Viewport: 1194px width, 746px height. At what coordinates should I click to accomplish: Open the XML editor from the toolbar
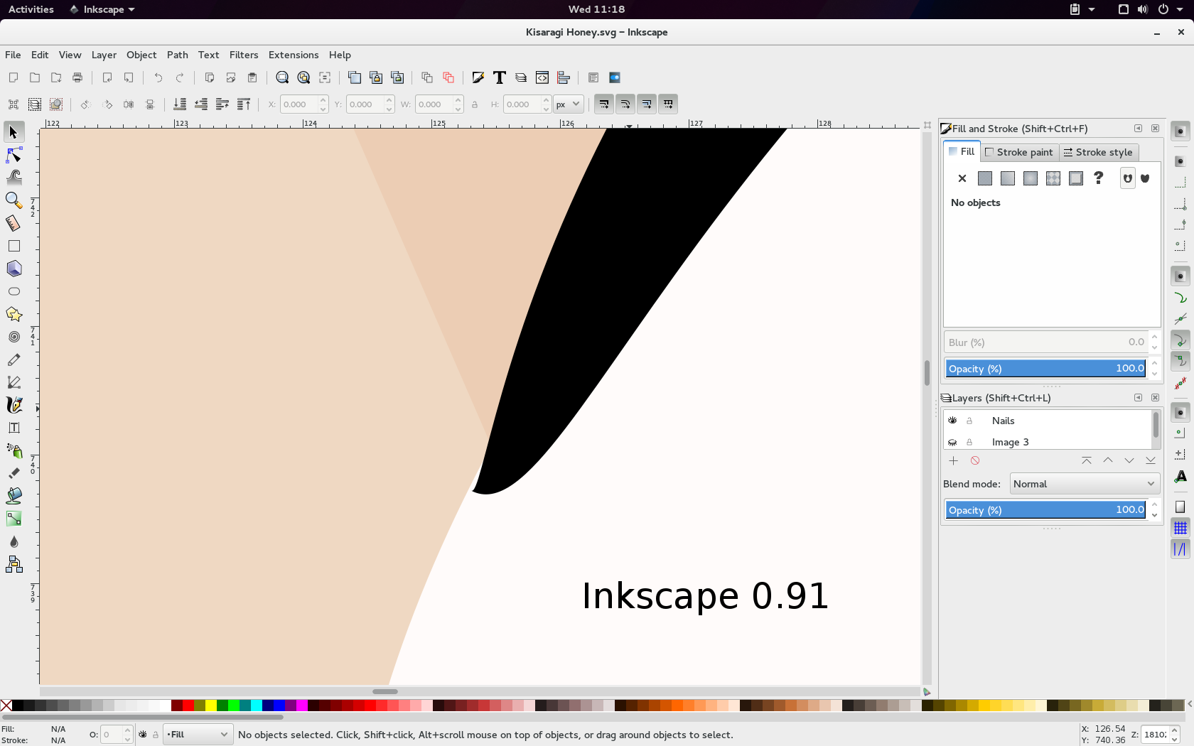point(542,77)
